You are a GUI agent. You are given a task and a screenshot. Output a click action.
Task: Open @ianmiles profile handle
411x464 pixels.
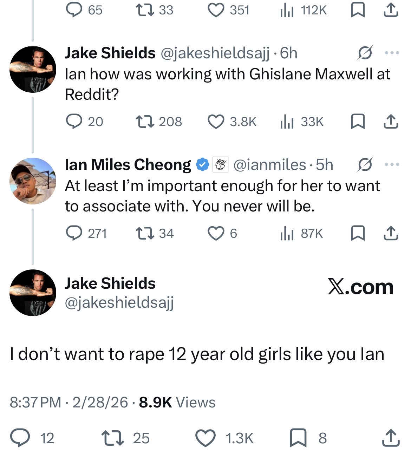(x=269, y=165)
